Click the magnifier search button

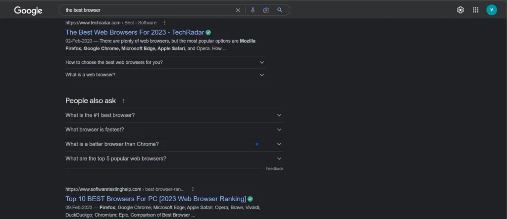click(x=280, y=10)
